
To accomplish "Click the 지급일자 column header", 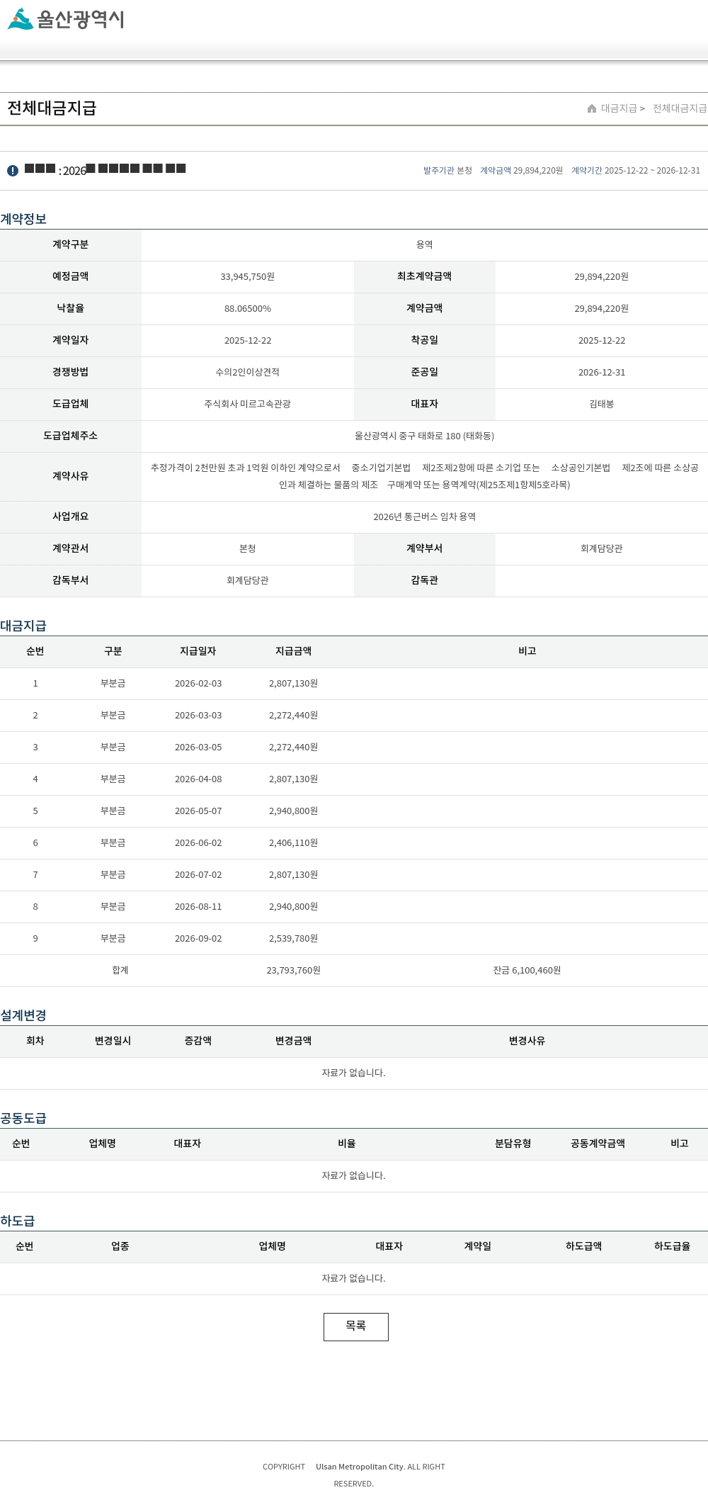I will coord(198,651).
